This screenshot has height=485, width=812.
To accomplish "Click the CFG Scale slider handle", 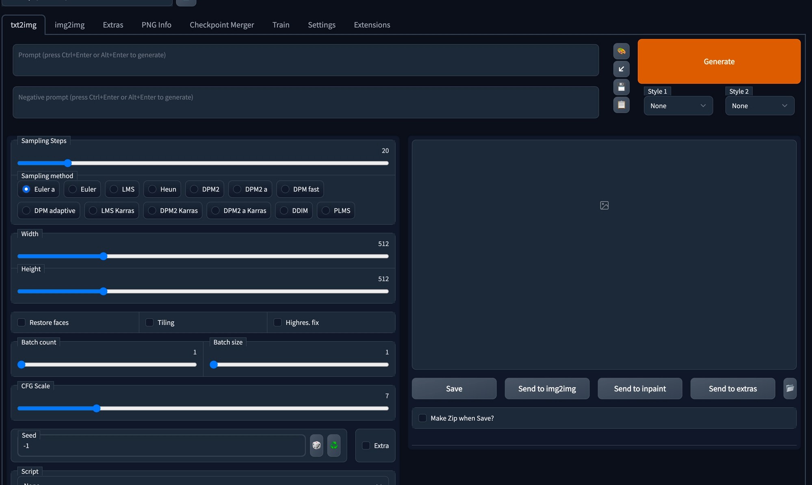I will [x=96, y=408].
